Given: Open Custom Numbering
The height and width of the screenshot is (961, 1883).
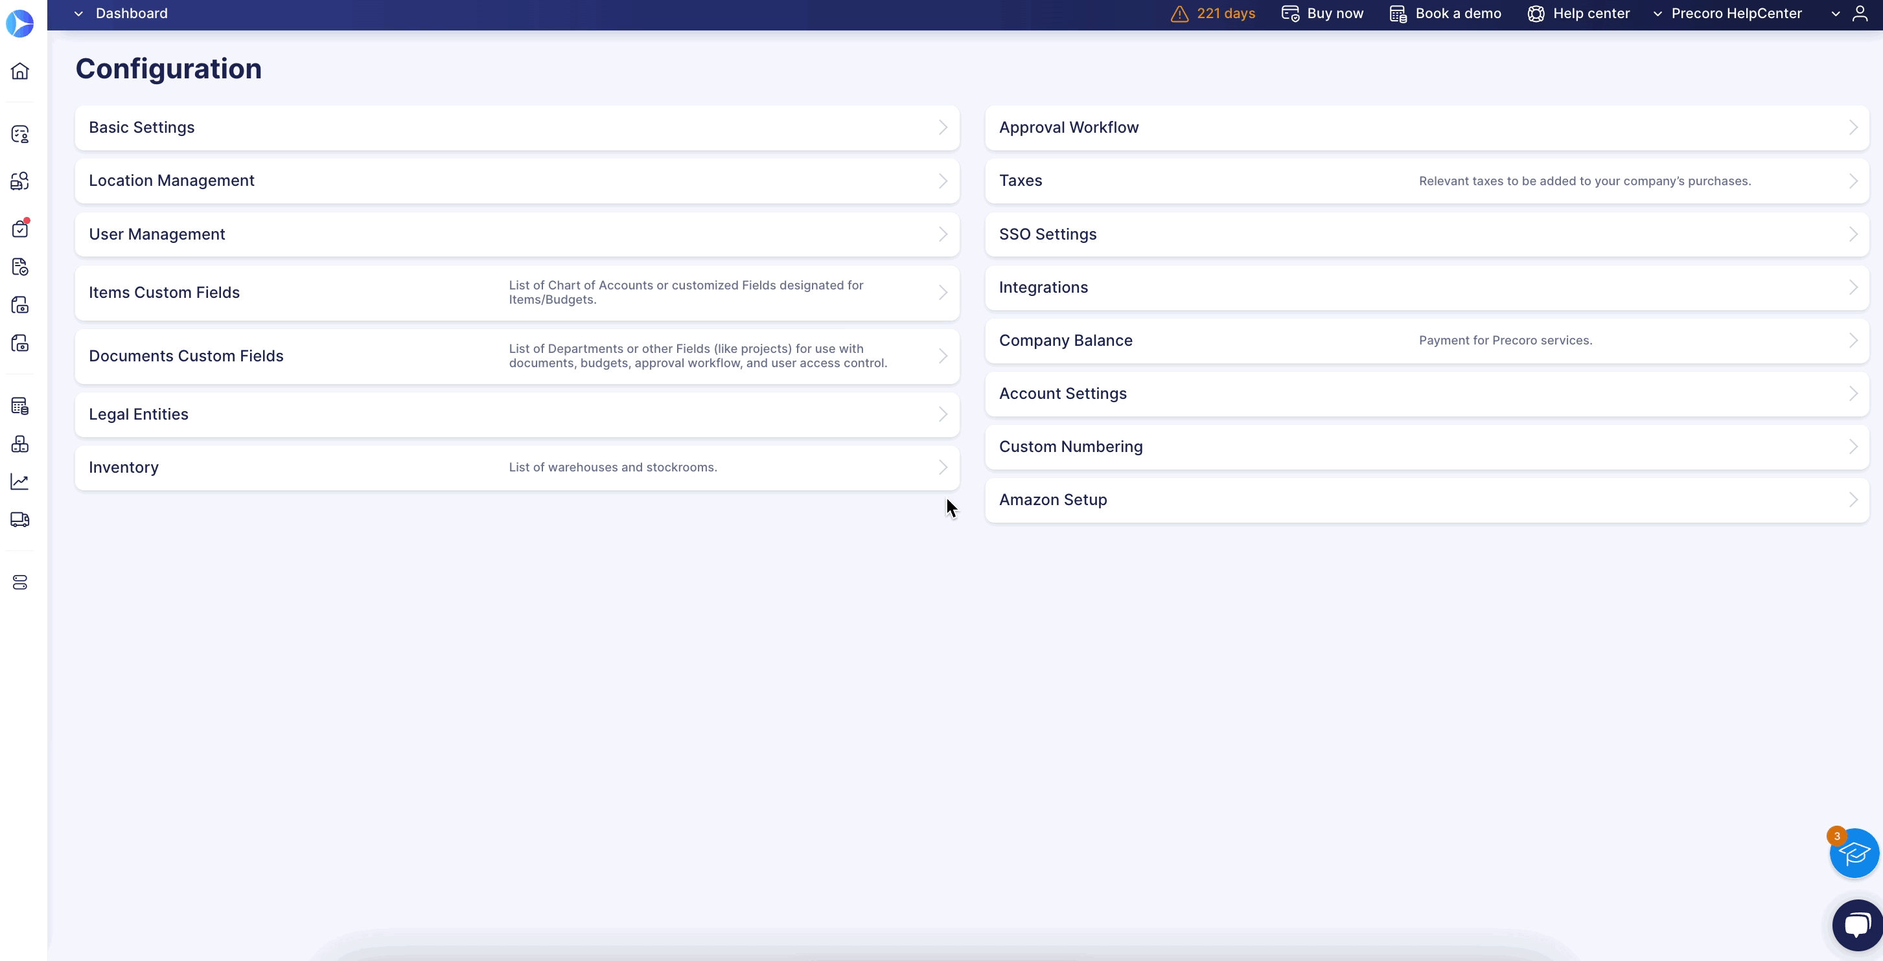Looking at the screenshot, I should (1427, 447).
